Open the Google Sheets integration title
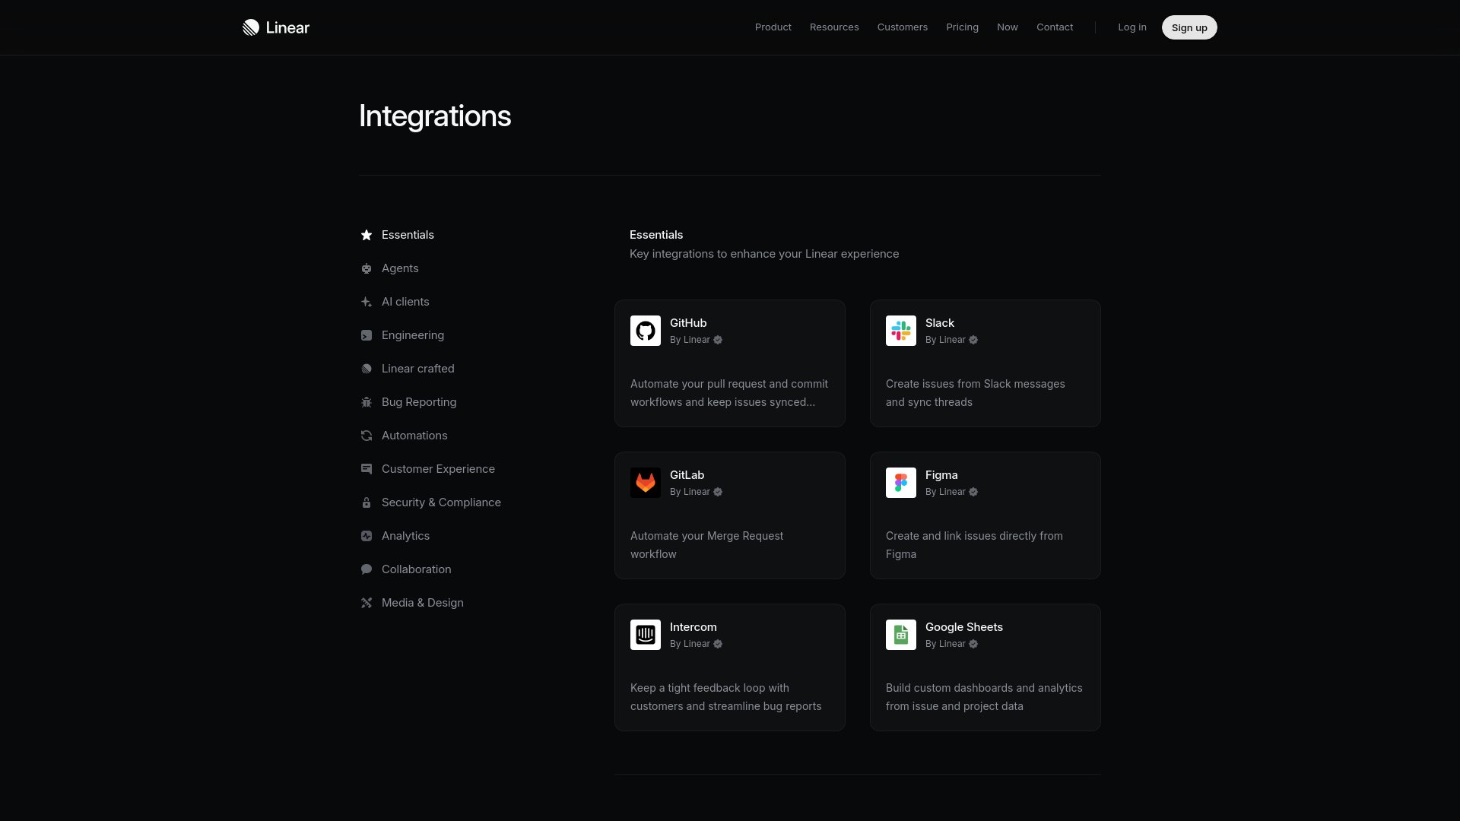Viewport: 1460px width, 821px height. pos(964,627)
